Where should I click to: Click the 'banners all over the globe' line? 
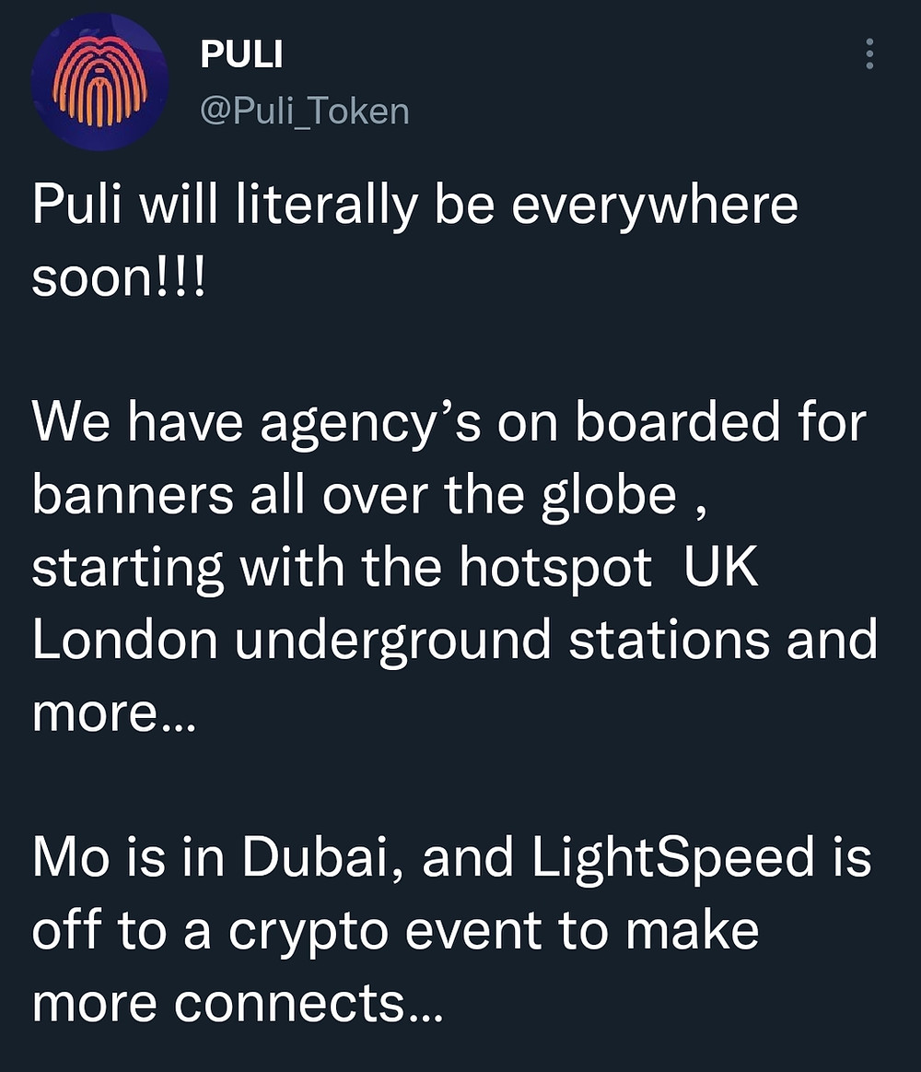[369, 496]
